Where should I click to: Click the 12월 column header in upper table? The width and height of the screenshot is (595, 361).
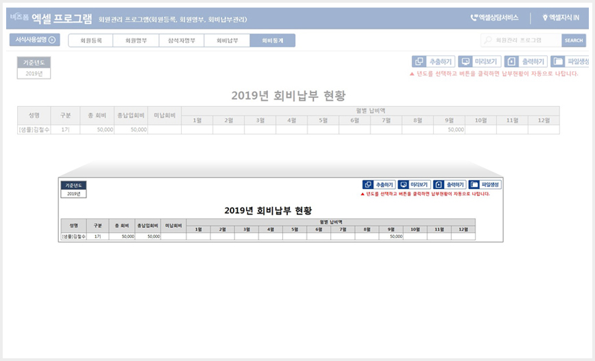click(x=544, y=120)
